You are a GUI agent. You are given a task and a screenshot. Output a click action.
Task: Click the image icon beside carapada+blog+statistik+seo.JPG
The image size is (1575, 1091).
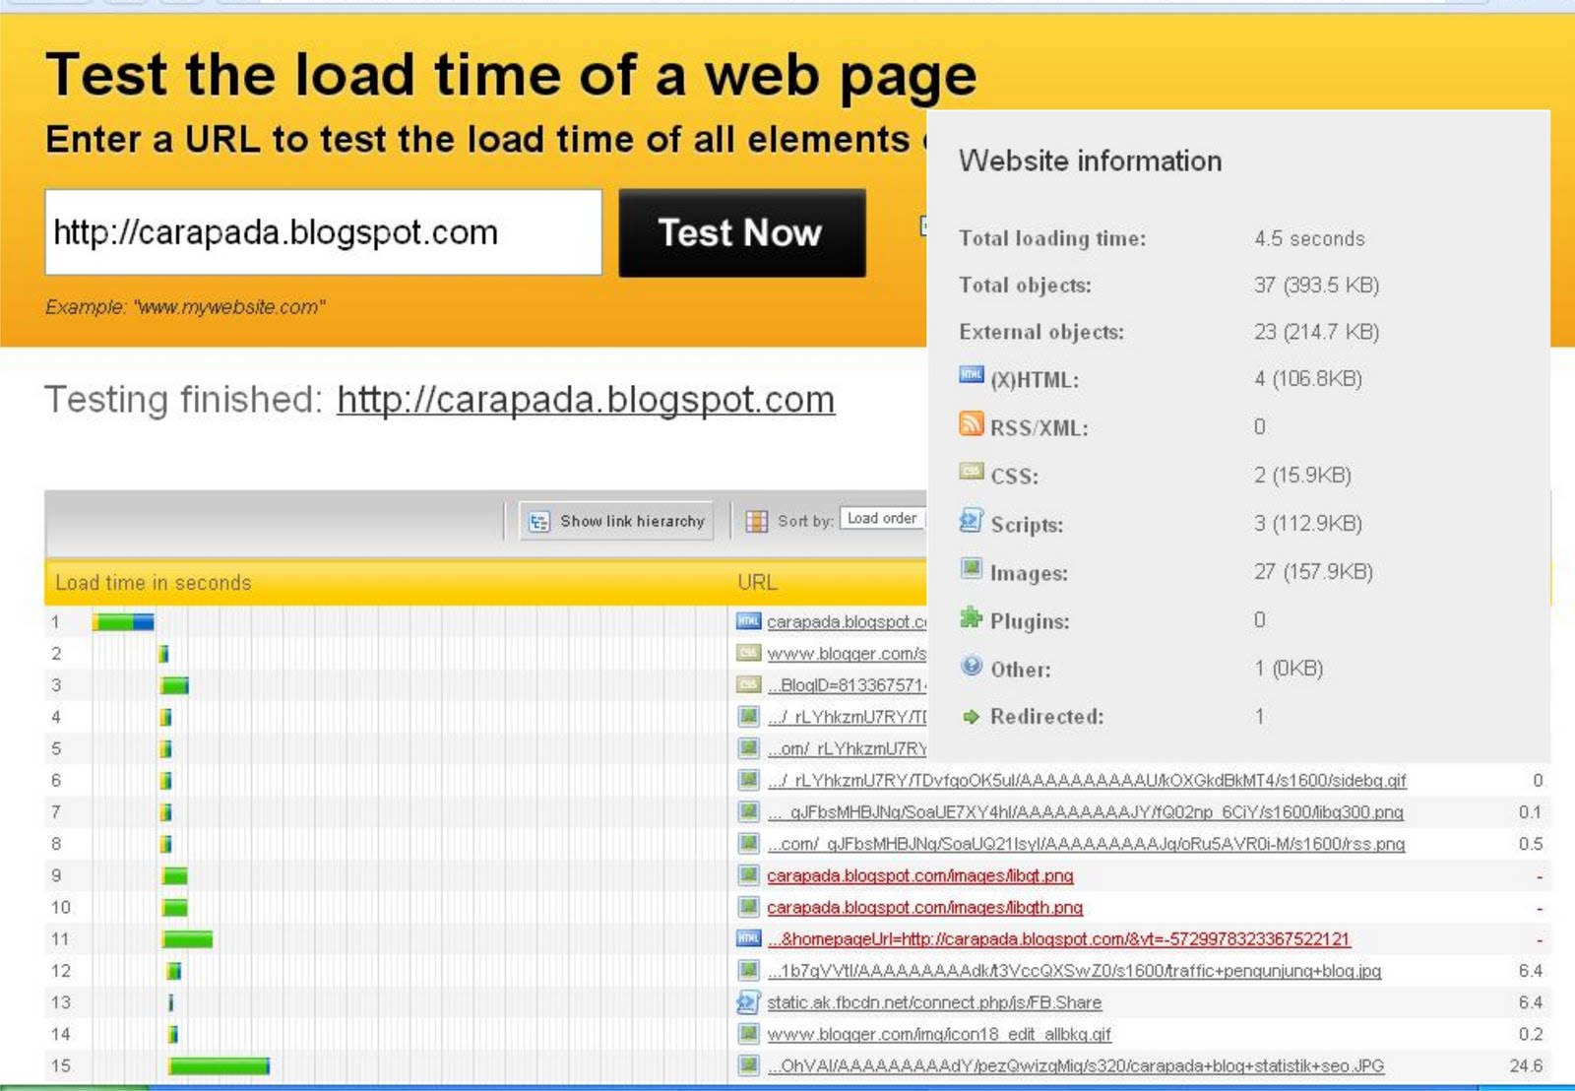(748, 1065)
